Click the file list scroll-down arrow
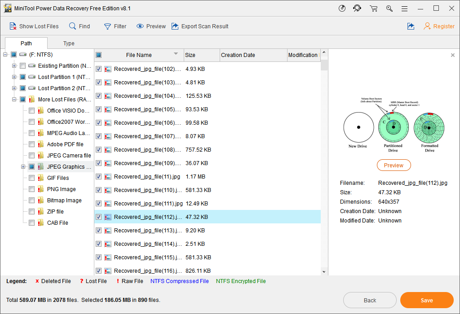Screen dimensions: 460x314 [324, 272]
